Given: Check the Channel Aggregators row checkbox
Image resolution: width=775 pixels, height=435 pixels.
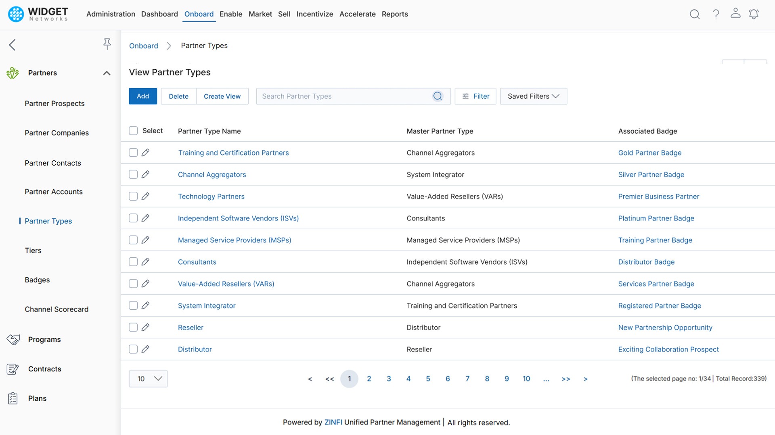Looking at the screenshot, I should pos(133,174).
